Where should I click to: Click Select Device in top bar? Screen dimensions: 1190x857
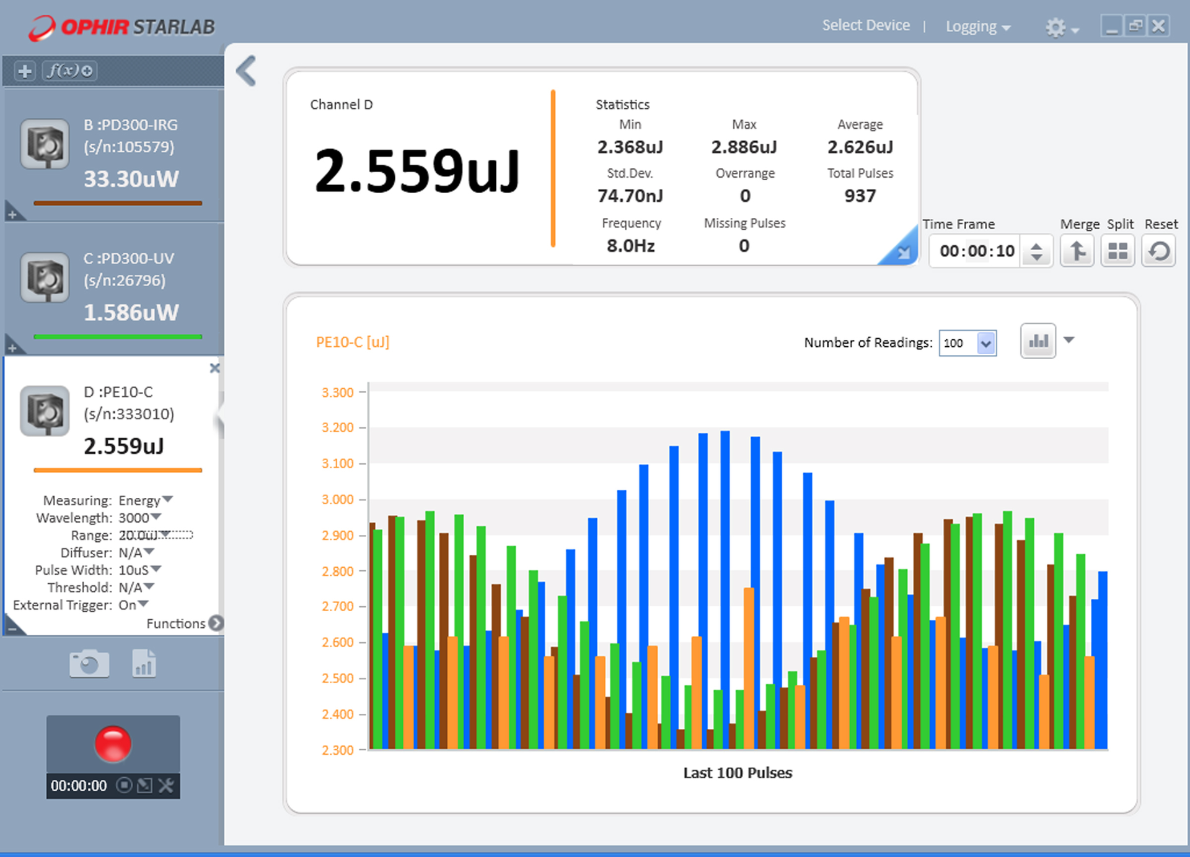pyautogui.click(x=866, y=25)
